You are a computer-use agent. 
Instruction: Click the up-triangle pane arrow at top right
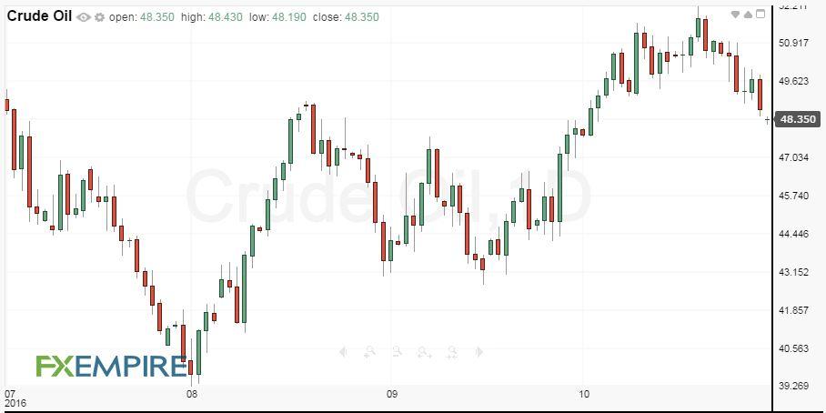748,15
